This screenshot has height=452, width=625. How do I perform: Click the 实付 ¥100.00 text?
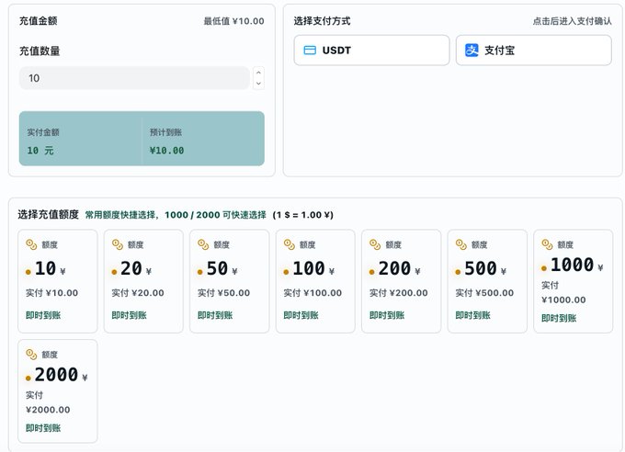coord(312,293)
